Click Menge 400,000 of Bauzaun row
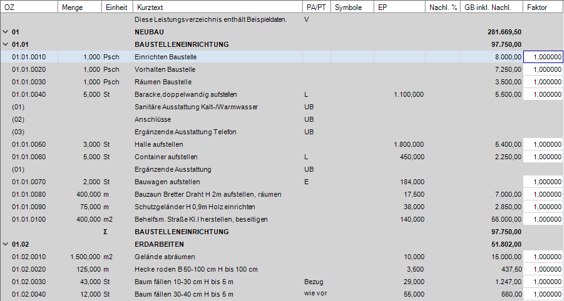 [88, 194]
